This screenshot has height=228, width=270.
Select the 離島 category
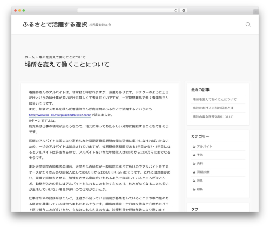click(x=200, y=189)
